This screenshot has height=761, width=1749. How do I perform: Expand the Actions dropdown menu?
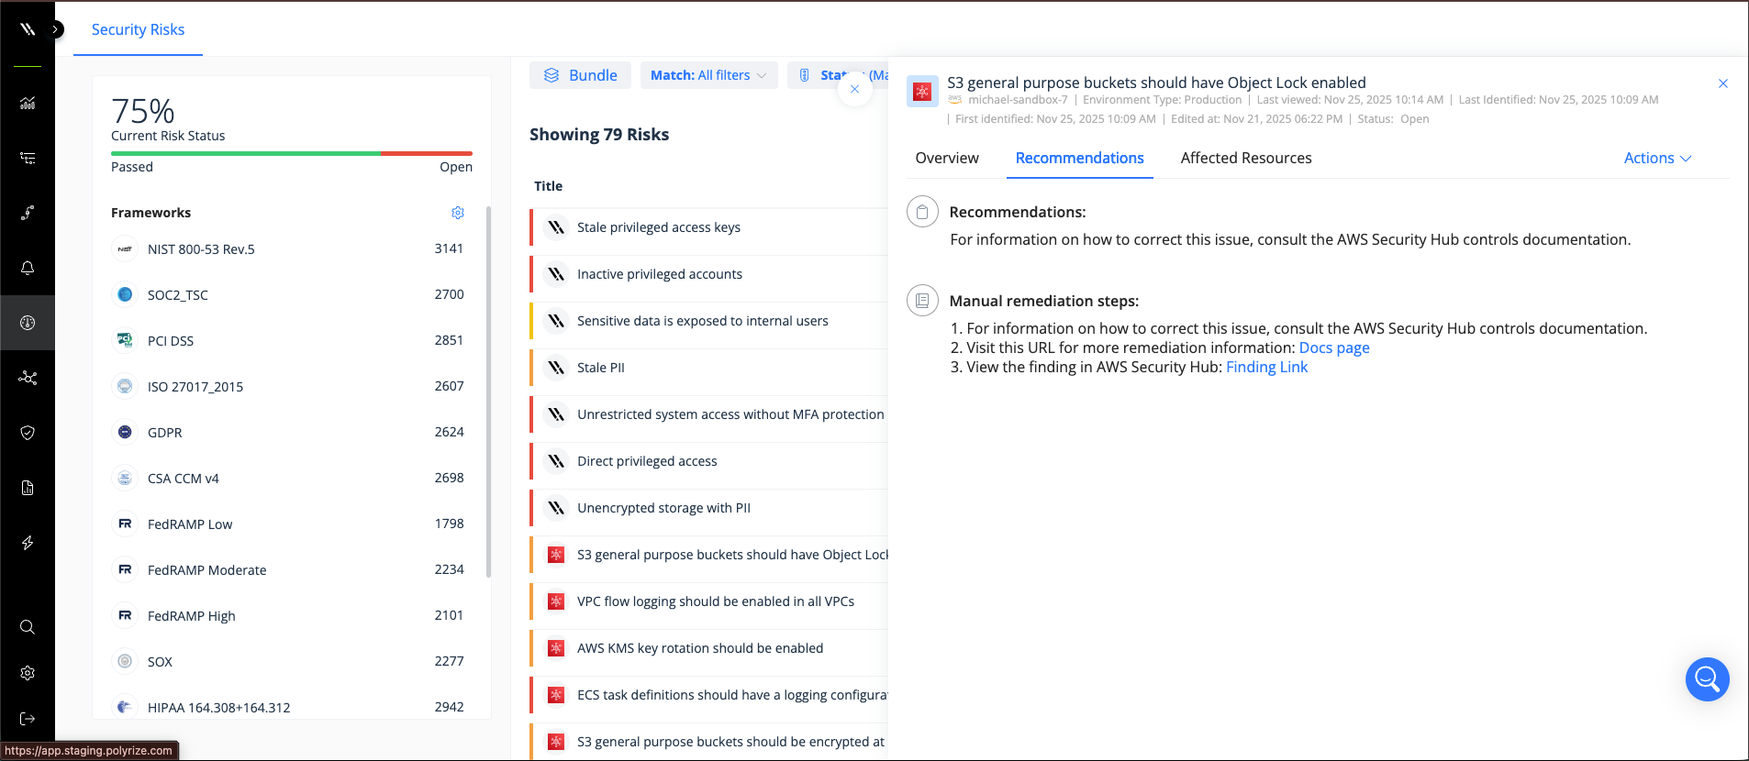pos(1656,158)
